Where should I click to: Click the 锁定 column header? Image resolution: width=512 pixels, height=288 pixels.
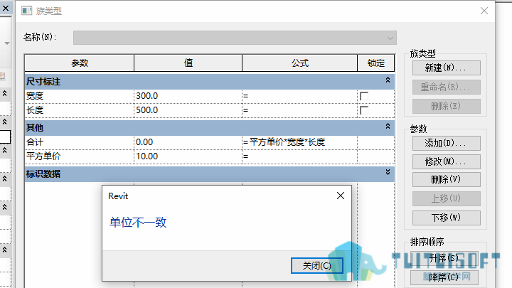pos(376,63)
